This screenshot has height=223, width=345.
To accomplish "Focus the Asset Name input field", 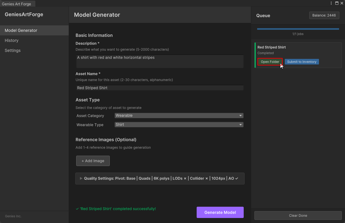I will (x=160, y=88).
